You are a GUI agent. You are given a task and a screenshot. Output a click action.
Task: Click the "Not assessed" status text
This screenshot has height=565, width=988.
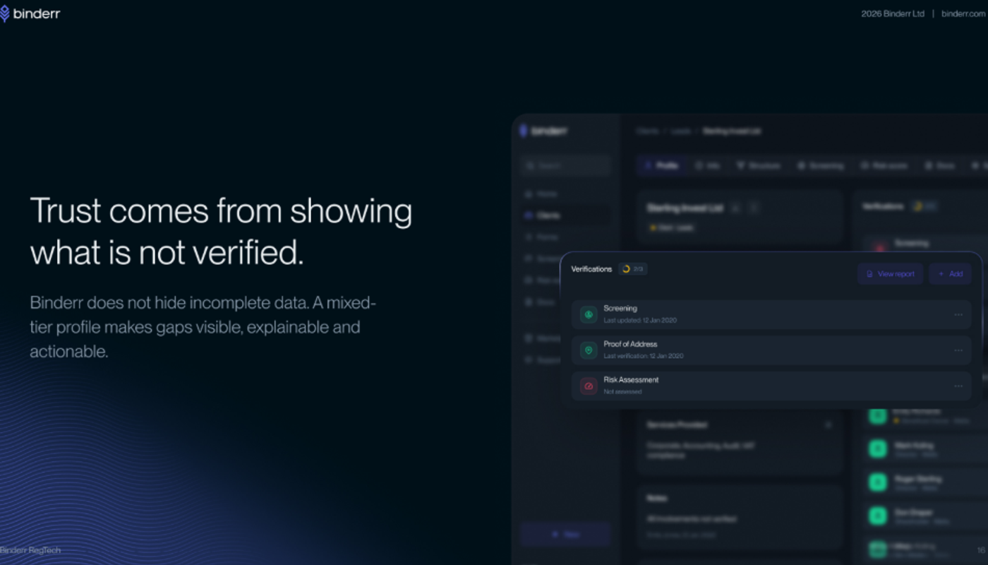(x=622, y=392)
